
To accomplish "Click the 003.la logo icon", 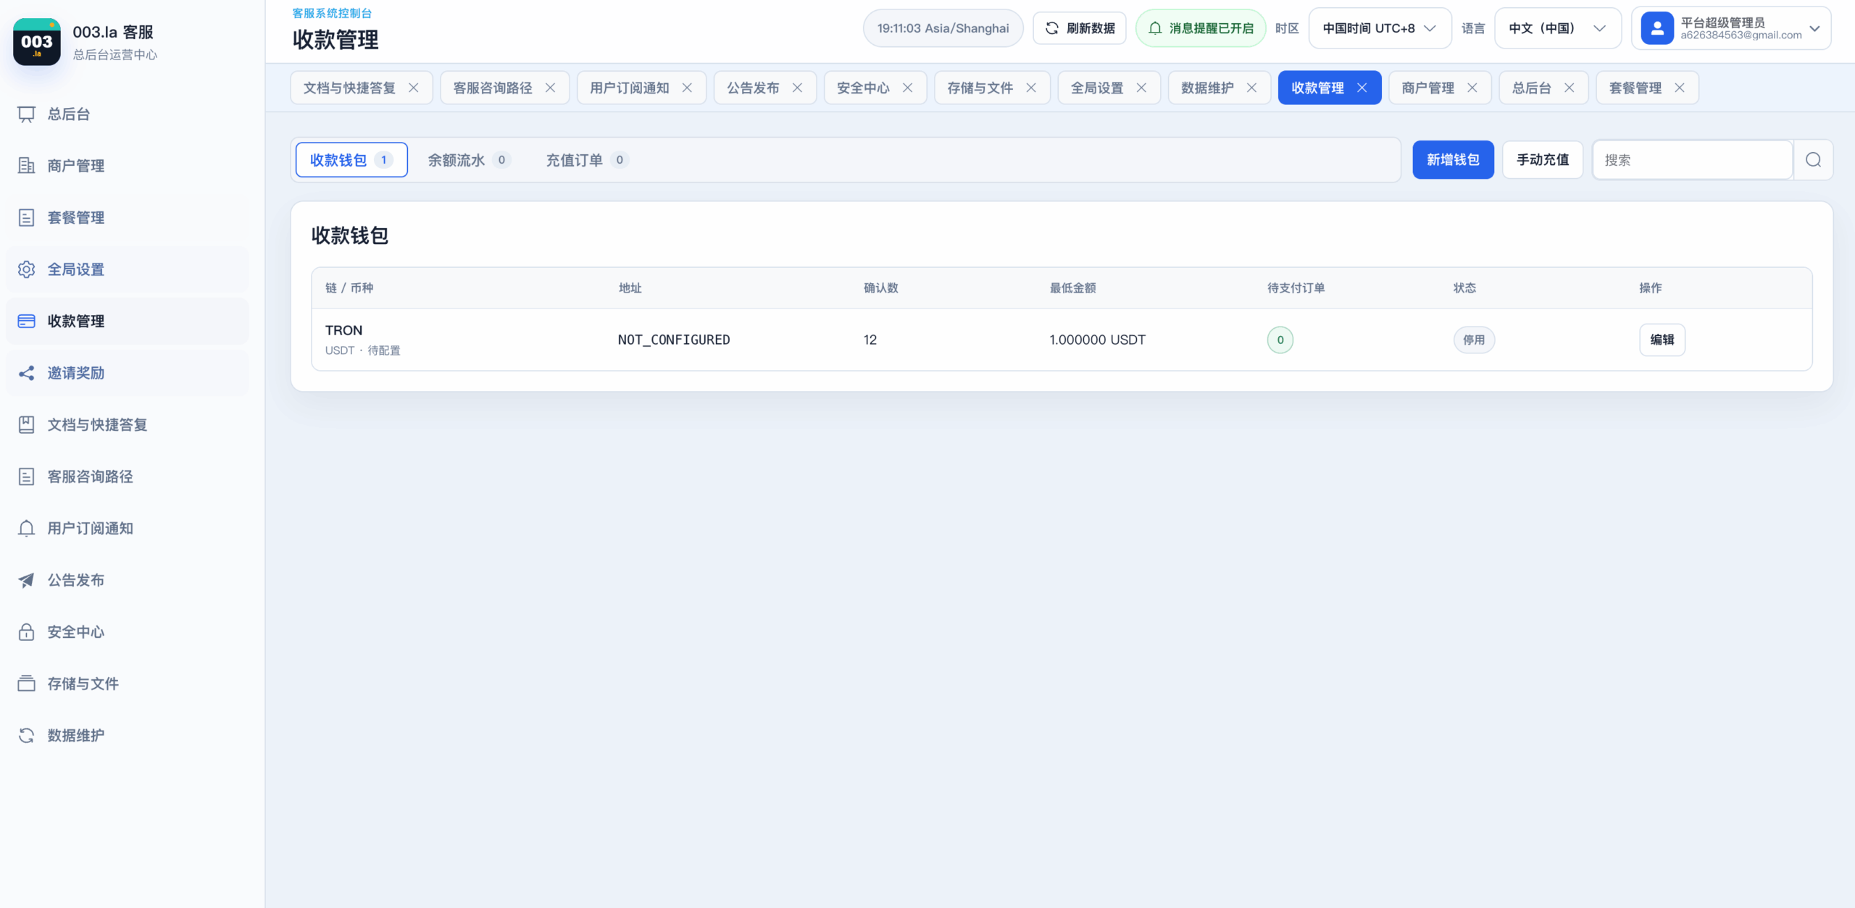I will pyautogui.click(x=37, y=42).
